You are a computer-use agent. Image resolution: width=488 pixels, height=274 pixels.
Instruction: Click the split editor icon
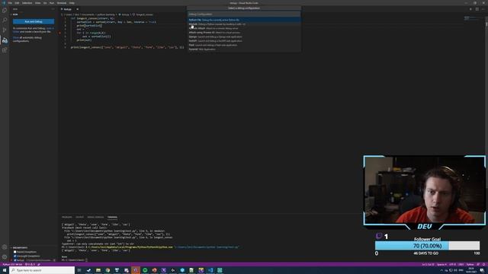click(477, 9)
